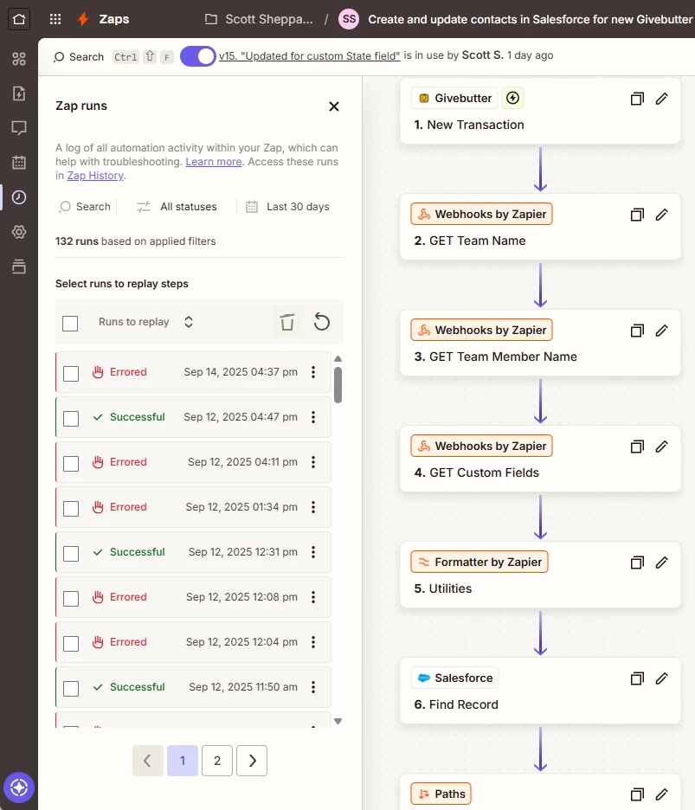Duplicate the GET Custom Fields step
Image resolution: width=695 pixels, height=810 pixels.
[x=637, y=447]
